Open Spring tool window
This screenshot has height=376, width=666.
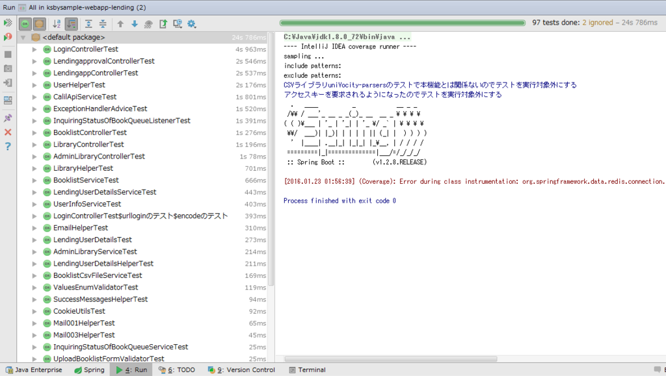pos(89,370)
